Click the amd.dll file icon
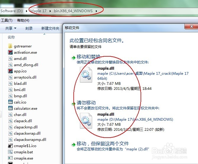The width and height of the screenshot is (198, 164). (x=10, y=58)
